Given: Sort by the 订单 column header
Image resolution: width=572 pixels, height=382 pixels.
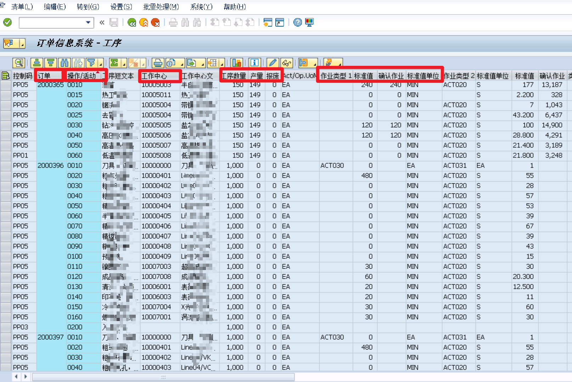Looking at the screenshot, I should point(43,75).
